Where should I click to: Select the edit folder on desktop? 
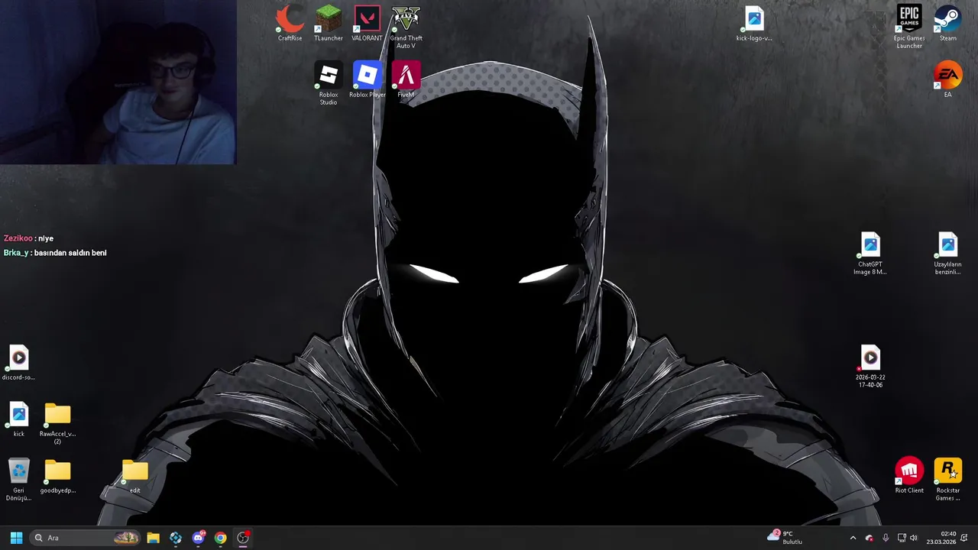coord(135,476)
